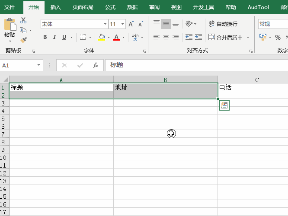Toggle Bold formatting
Viewport: 288px width, 216px height.
coord(45,37)
